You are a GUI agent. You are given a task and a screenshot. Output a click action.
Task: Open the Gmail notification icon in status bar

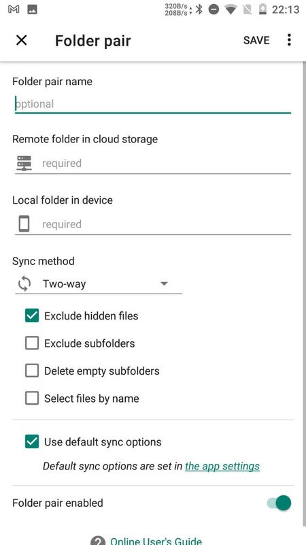click(14, 10)
